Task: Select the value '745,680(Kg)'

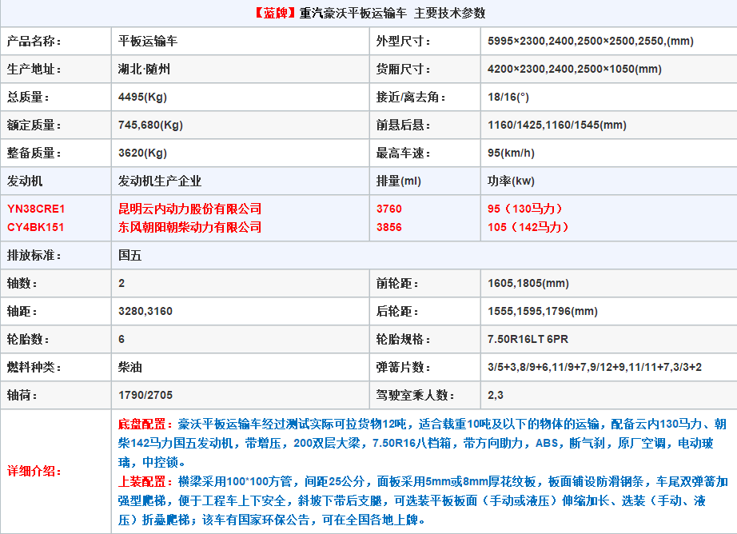Action: [x=150, y=125]
